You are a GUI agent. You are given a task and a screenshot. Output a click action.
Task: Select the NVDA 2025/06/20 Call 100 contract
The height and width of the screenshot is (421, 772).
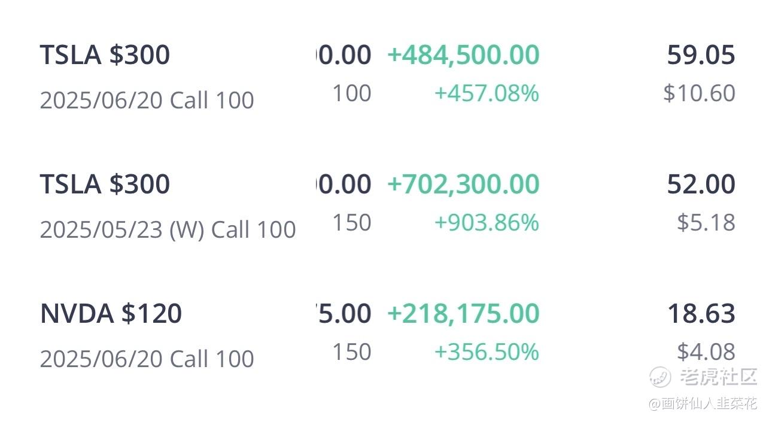coord(147,359)
